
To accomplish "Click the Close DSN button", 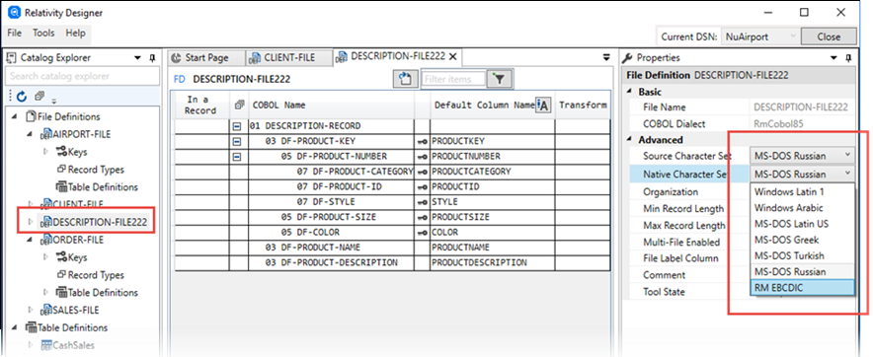I will pyautogui.click(x=829, y=36).
